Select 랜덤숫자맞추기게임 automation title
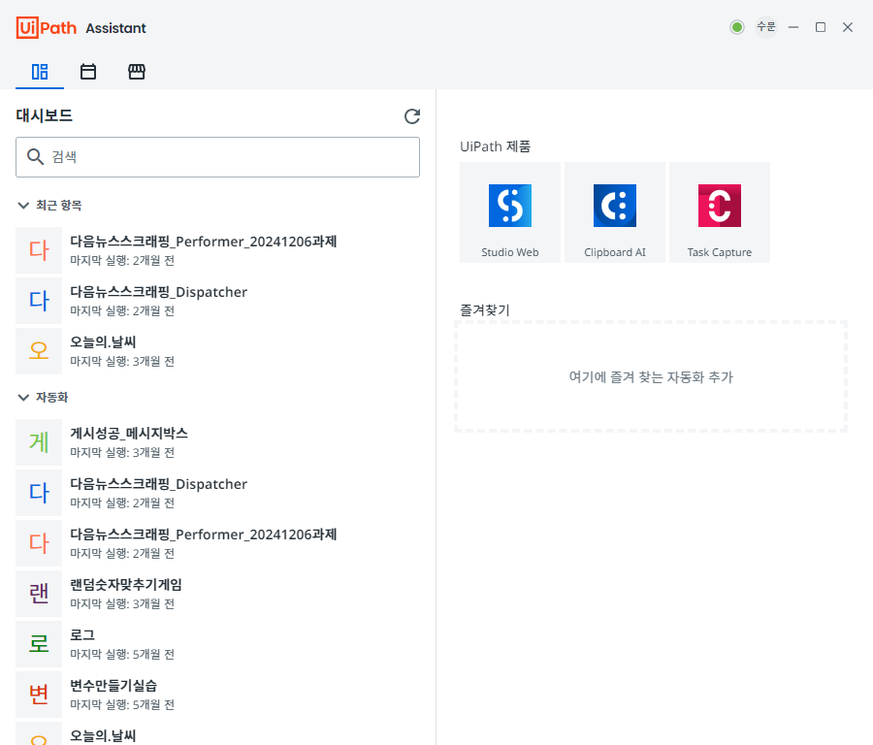 click(126, 585)
